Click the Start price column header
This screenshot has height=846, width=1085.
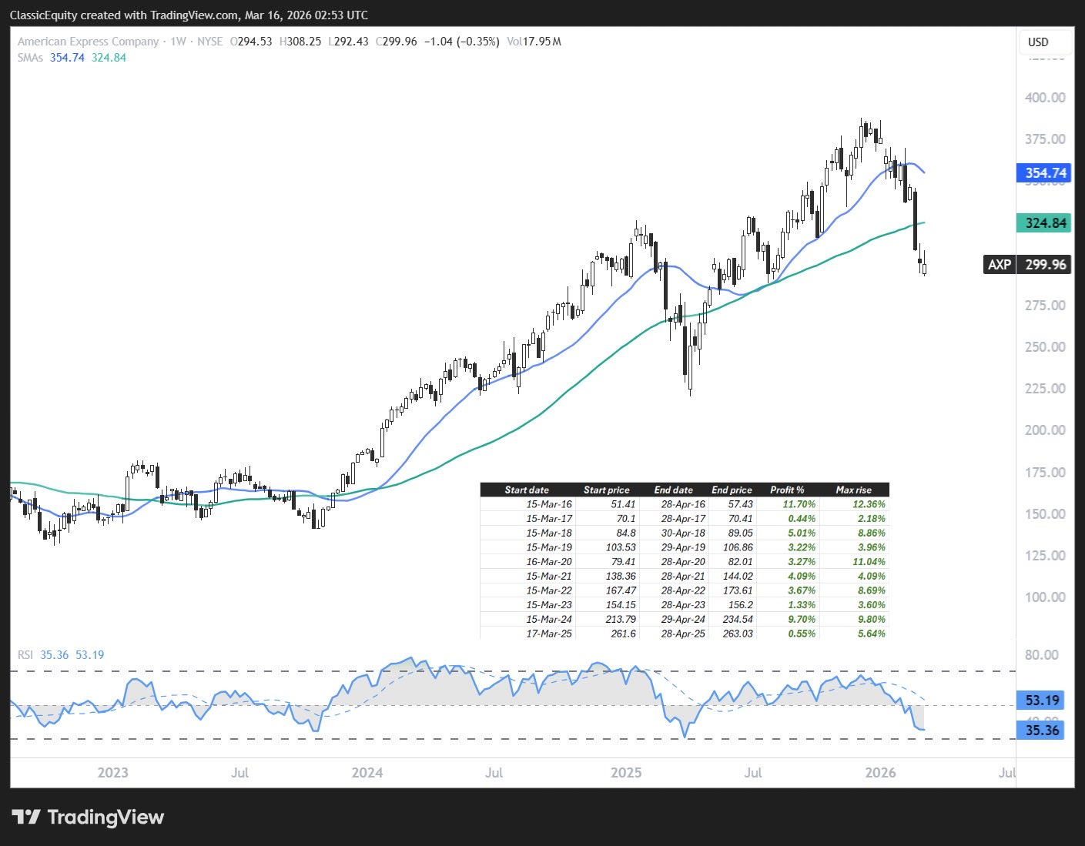(606, 490)
